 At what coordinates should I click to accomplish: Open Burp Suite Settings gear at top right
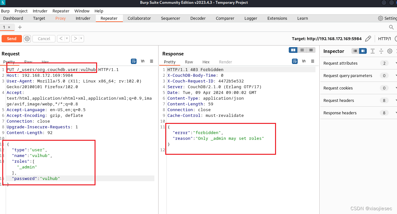click(381, 18)
